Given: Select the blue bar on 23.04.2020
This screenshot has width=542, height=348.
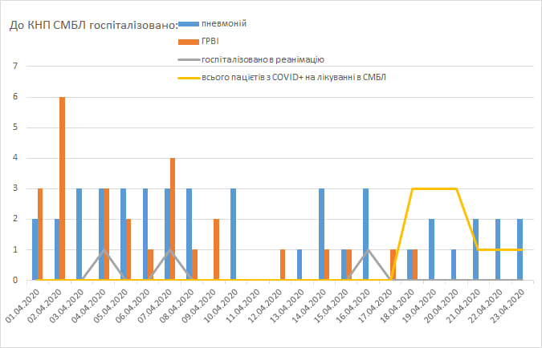Looking at the screenshot, I should [x=520, y=249].
